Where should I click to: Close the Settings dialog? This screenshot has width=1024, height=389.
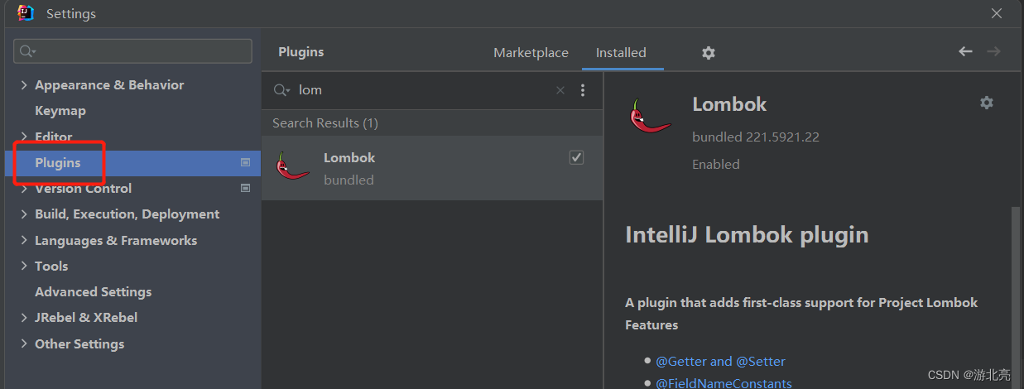tap(998, 13)
